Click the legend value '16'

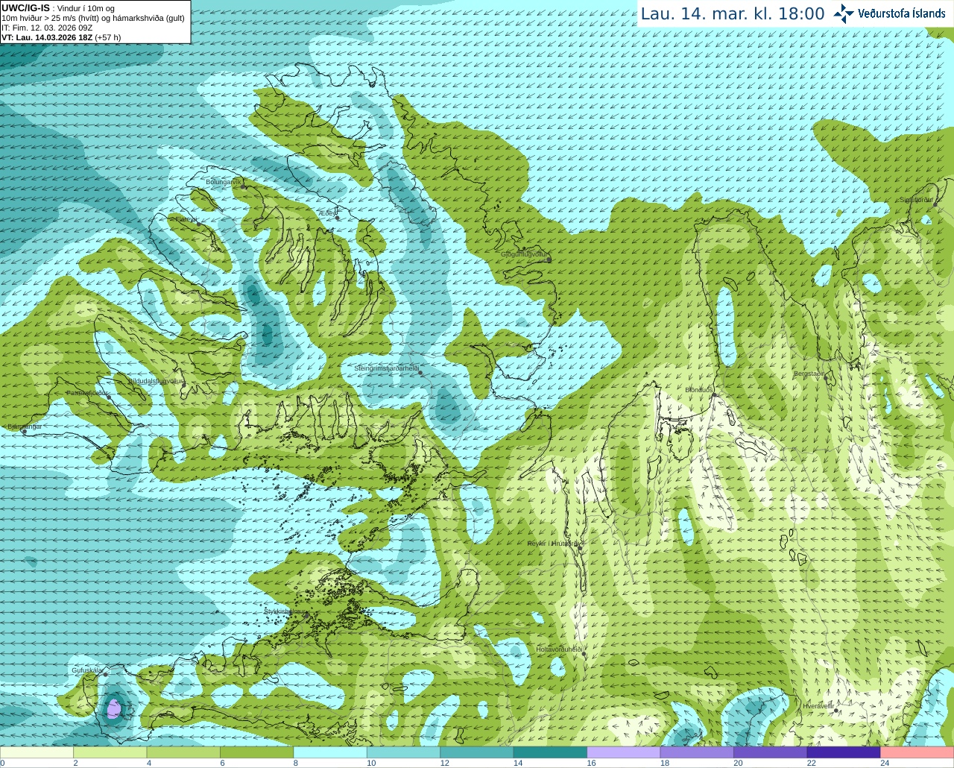click(591, 763)
